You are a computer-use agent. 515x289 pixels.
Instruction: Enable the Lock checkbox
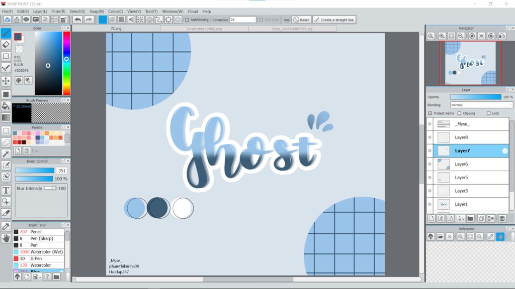pyautogui.click(x=488, y=113)
